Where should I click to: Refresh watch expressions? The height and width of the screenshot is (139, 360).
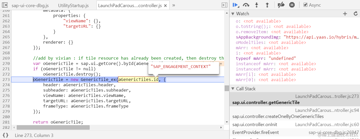[356, 14]
